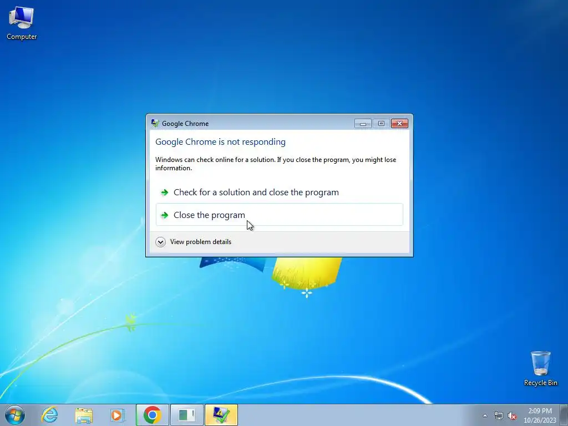Select the green-window app in the taskbar
This screenshot has height=426, width=568.
(x=186, y=415)
